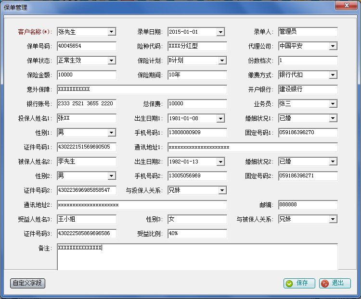Click the red Exit (退出) button

click(335, 283)
